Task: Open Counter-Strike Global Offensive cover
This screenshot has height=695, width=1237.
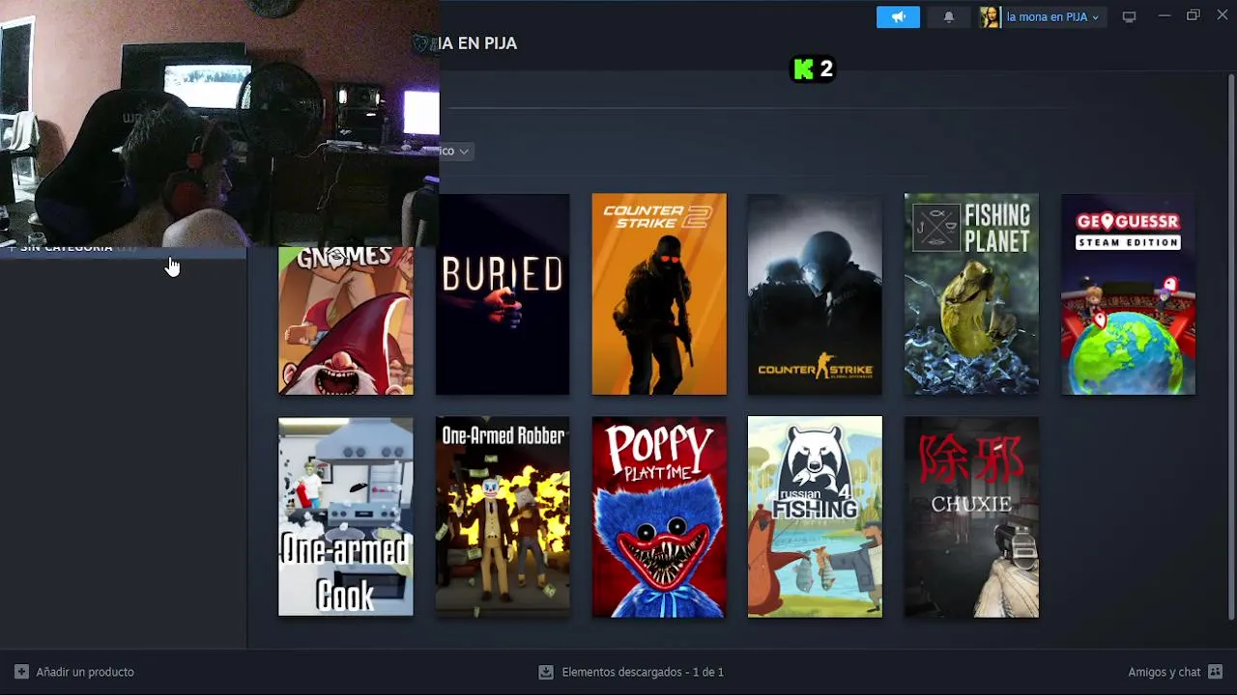Action: [x=815, y=294]
